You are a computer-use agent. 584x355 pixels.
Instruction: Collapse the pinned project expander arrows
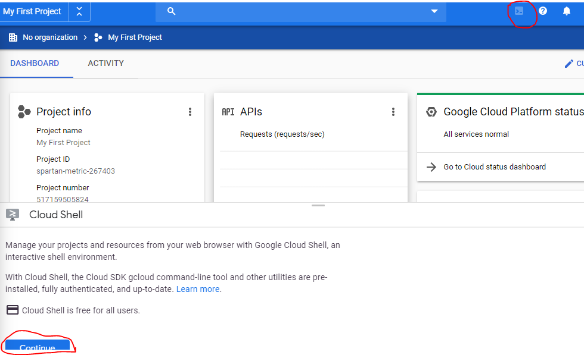[79, 11]
